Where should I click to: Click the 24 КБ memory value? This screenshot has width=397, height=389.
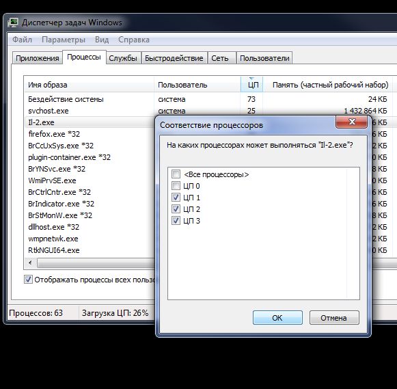(377, 99)
